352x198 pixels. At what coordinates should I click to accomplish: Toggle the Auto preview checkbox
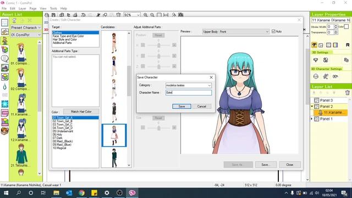pos(273,31)
